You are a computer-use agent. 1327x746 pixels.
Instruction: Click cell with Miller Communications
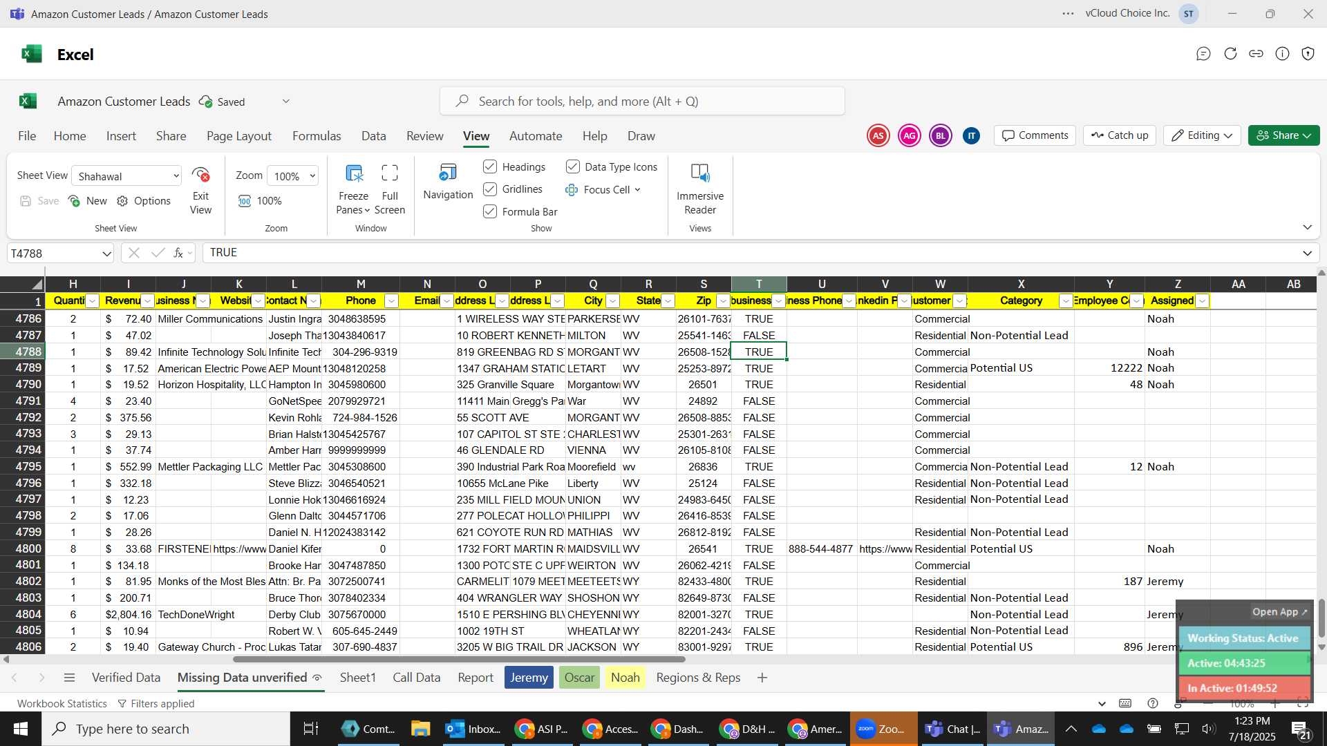coord(210,319)
